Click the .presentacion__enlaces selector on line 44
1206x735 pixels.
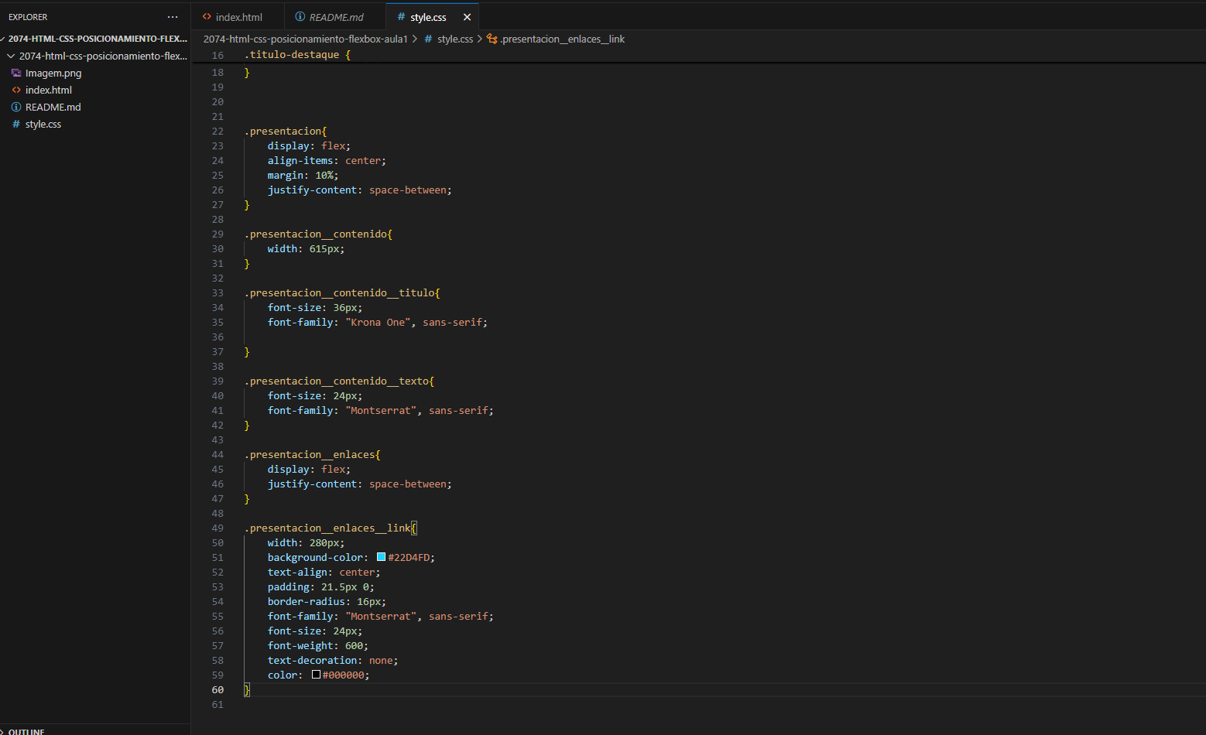coord(312,455)
